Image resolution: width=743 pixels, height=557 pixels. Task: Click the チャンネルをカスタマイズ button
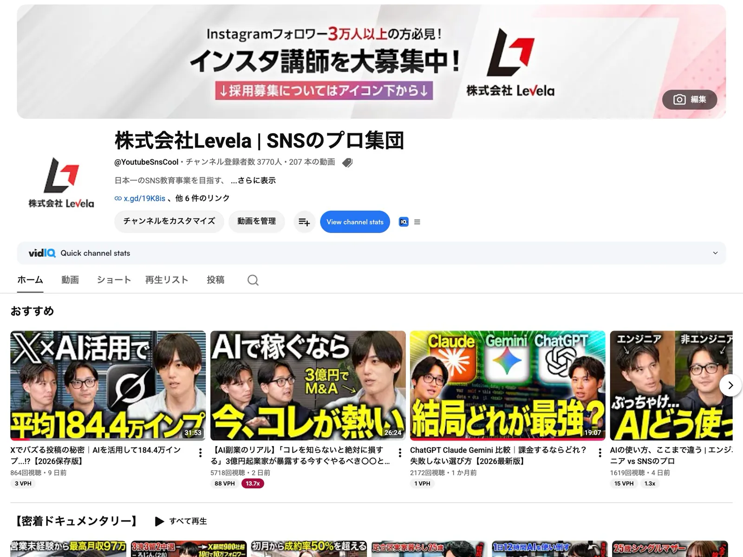169,221
